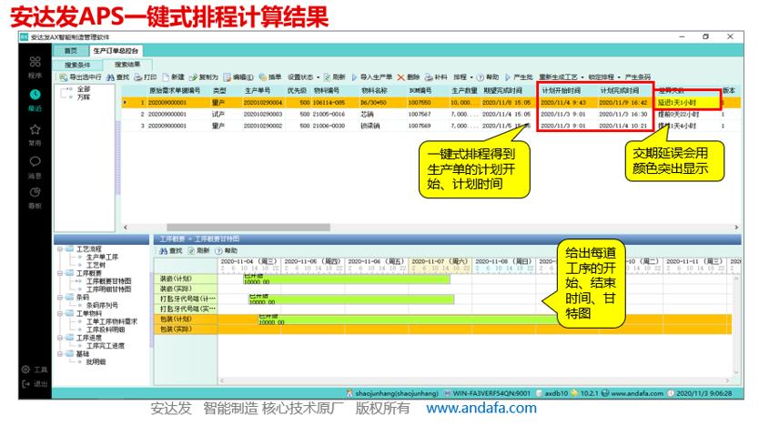The height and width of the screenshot is (426, 759).
Task: Click the top toolbar 帮助 help icon
Action: pos(481,77)
